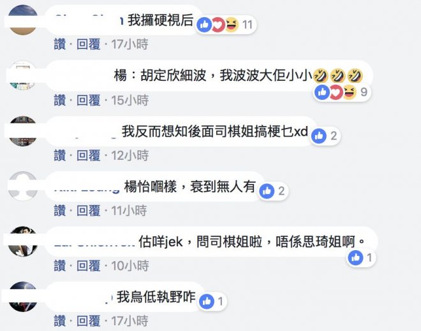Open the 10小時 timestamp link
Screen dimensions: 421x331
pyautogui.click(x=130, y=265)
